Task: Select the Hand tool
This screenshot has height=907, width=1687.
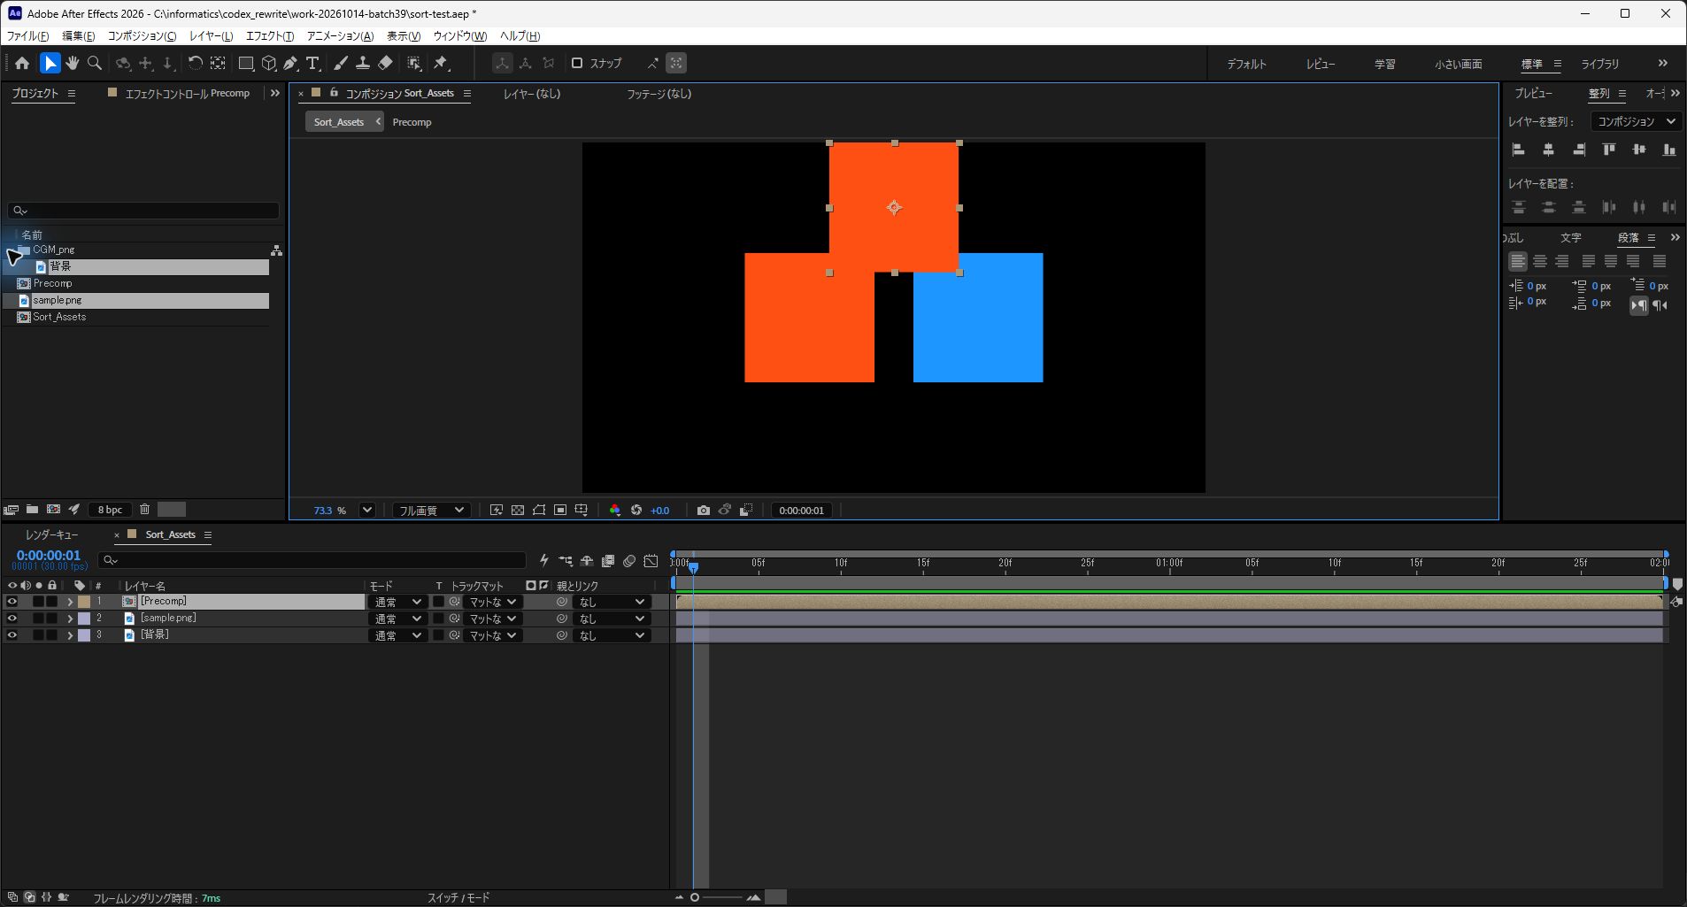Action: (72, 63)
